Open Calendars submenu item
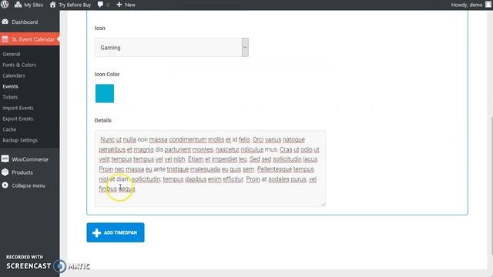The image size is (493, 277). click(x=14, y=75)
